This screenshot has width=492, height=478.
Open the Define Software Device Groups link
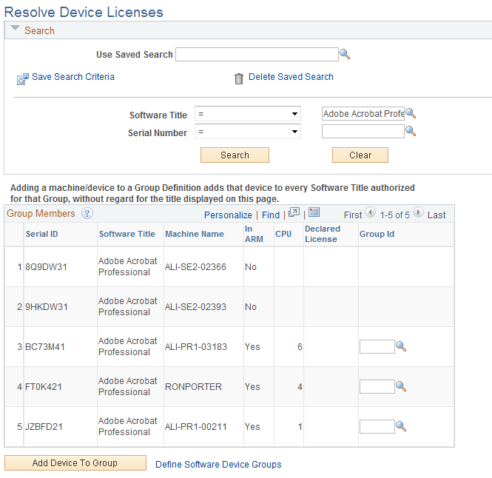[218, 465]
